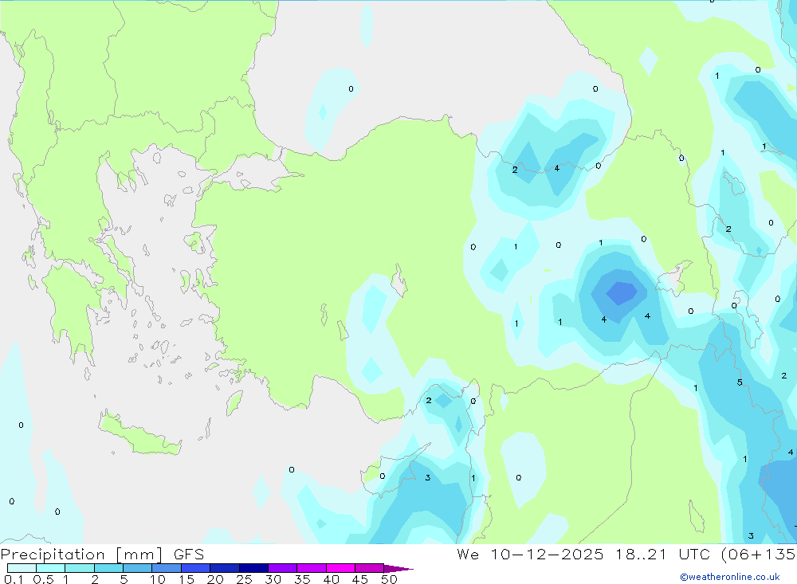Image resolution: width=797 pixels, height=584 pixels.
Task: Click the 0.1–0.5 mm palest legend swatch
Action: 22,568
